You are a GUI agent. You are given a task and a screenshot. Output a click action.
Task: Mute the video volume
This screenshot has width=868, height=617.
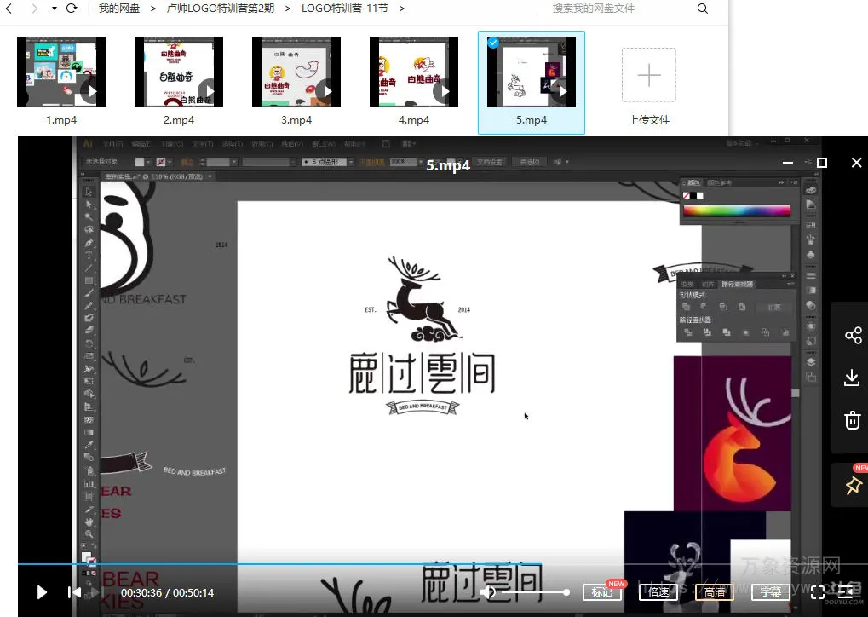tap(487, 592)
